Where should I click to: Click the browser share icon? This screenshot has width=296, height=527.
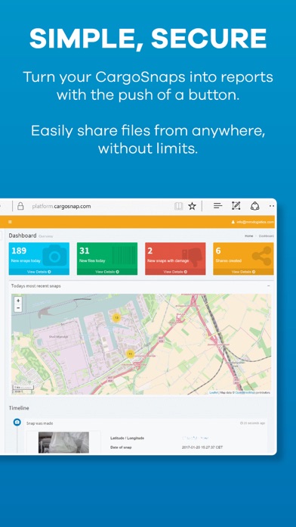click(254, 206)
